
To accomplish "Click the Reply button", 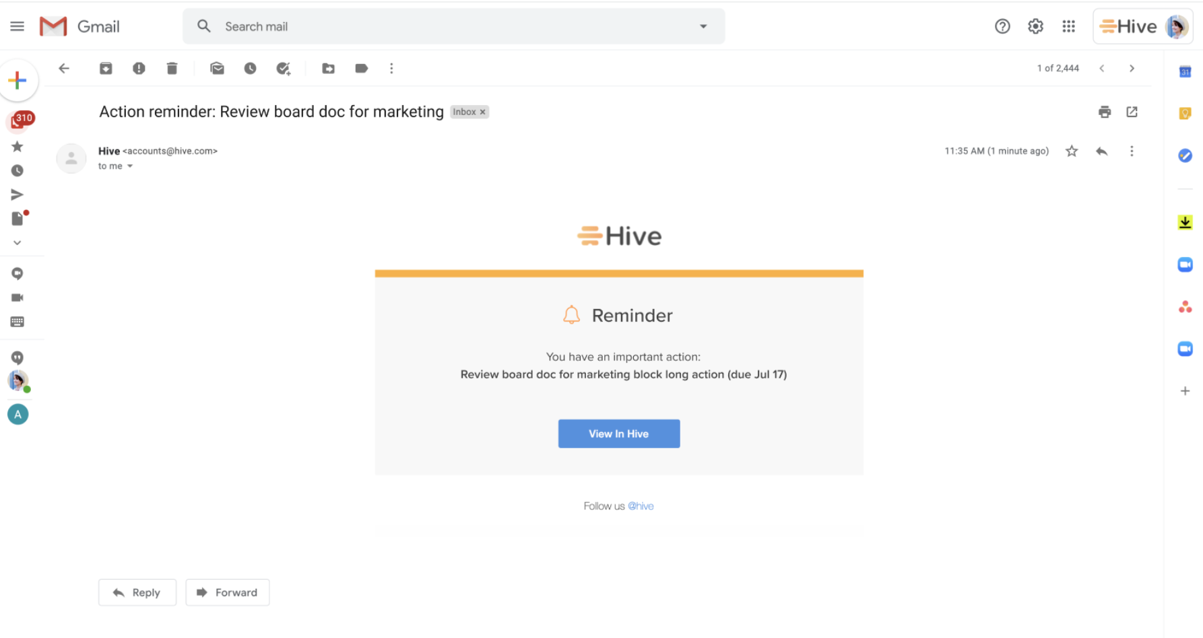I will pyautogui.click(x=137, y=592).
